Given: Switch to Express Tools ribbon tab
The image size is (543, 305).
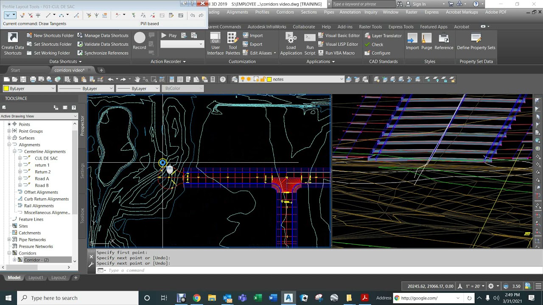Looking at the screenshot, I should pyautogui.click(x=401, y=27).
